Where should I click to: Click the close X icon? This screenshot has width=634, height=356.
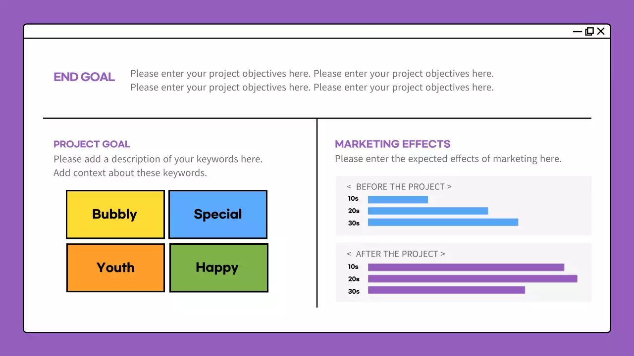(601, 32)
